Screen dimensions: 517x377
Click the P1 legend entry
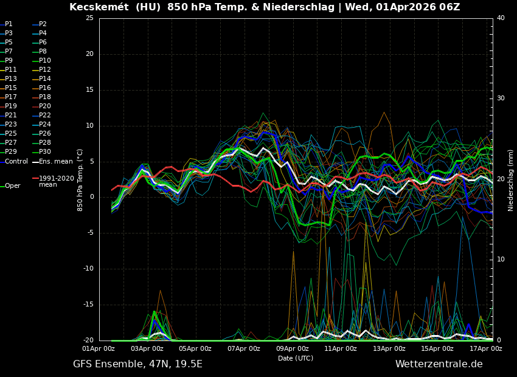point(9,24)
